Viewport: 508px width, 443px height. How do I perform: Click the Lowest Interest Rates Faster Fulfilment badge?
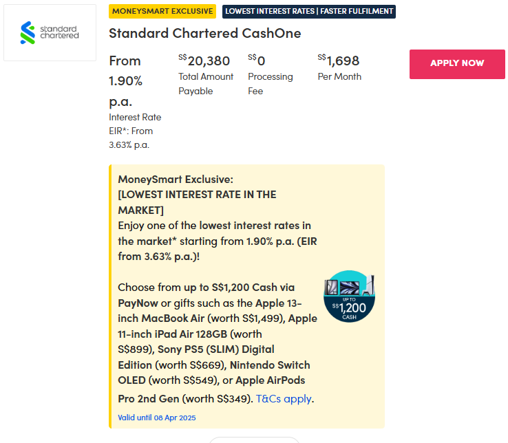(309, 11)
